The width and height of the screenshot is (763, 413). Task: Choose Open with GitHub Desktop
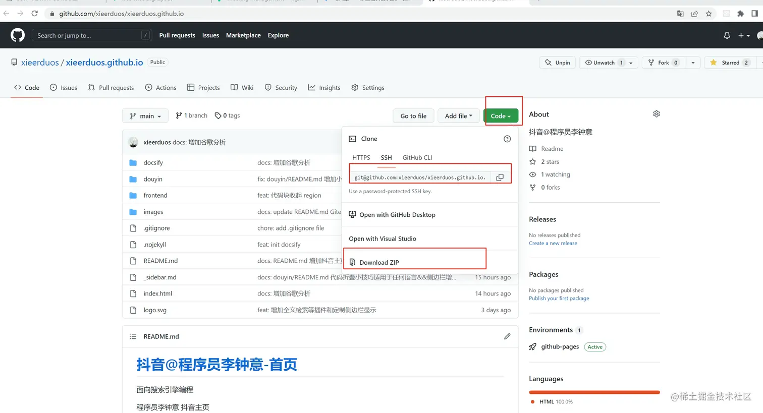coord(392,215)
